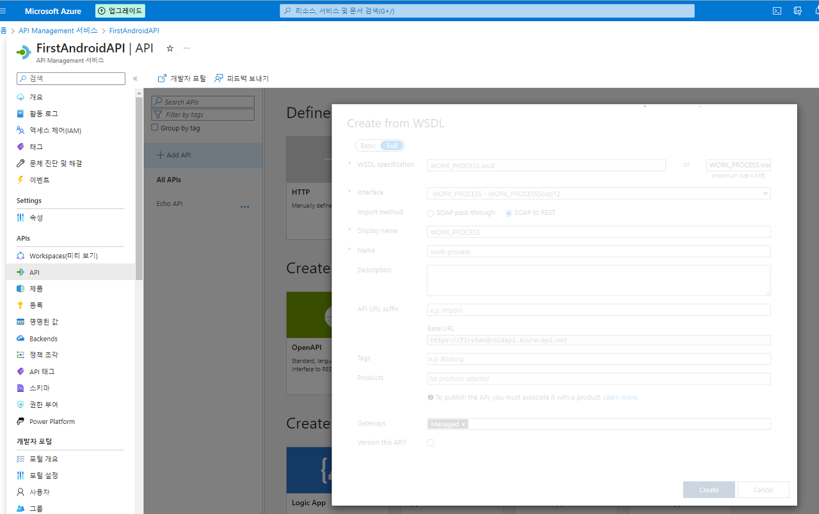Remove the Managed gateway tag
Viewport: 819px width, 514px height.
[x=463, y=424]
